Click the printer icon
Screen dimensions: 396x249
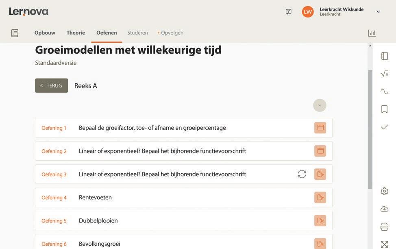(384, 227)
